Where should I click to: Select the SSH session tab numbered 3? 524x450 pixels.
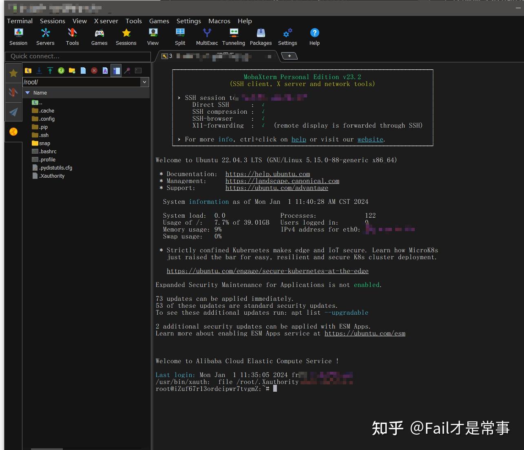point(218,56)
